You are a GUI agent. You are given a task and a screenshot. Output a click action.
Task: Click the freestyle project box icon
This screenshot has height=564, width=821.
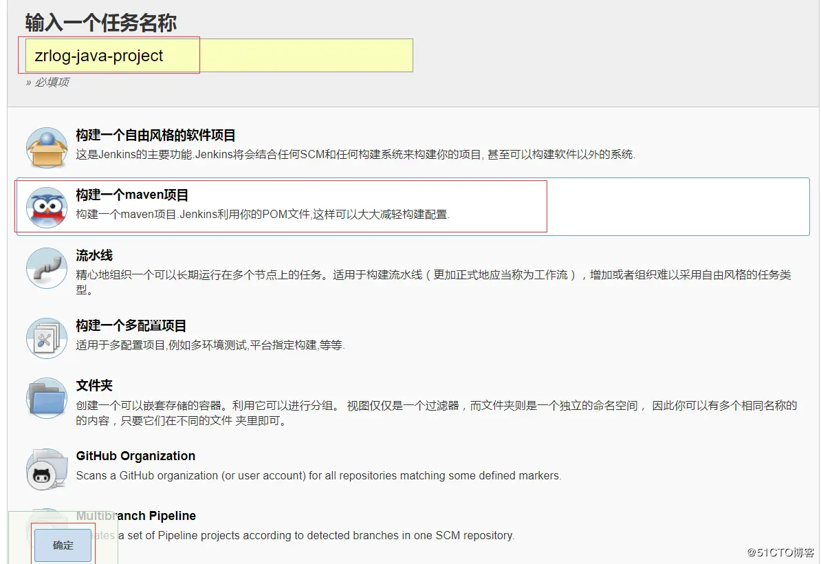pyautogui.click(x=47, y=148)
